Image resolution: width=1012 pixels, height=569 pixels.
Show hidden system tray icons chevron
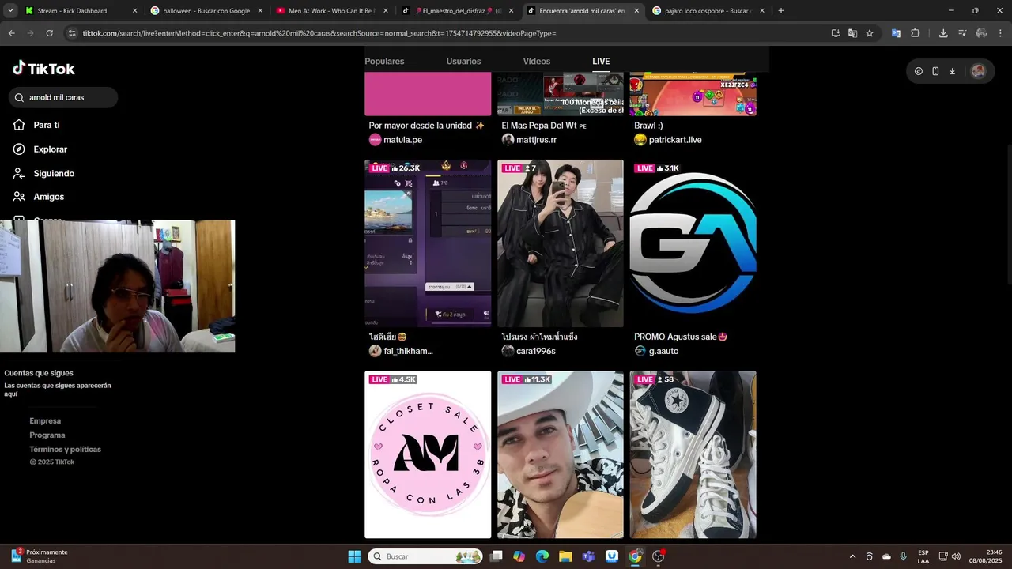[852, 556]
